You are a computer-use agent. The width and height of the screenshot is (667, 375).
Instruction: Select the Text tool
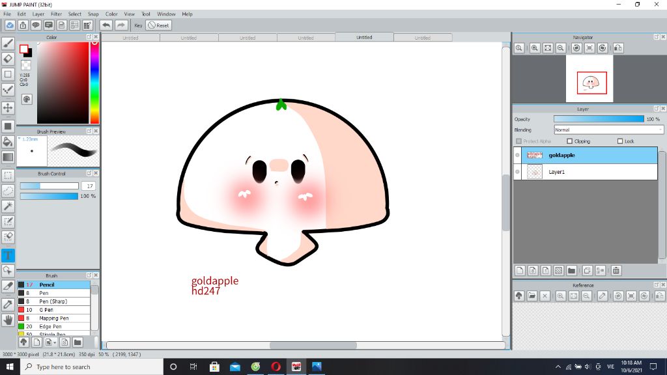click(x=8, y=255)
